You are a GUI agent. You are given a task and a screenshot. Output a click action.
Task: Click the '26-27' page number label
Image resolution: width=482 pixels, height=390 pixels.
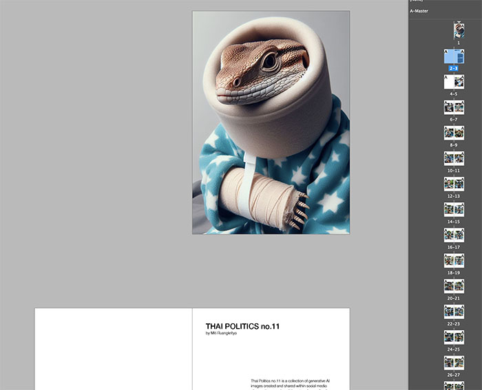[x=453, y=375]
